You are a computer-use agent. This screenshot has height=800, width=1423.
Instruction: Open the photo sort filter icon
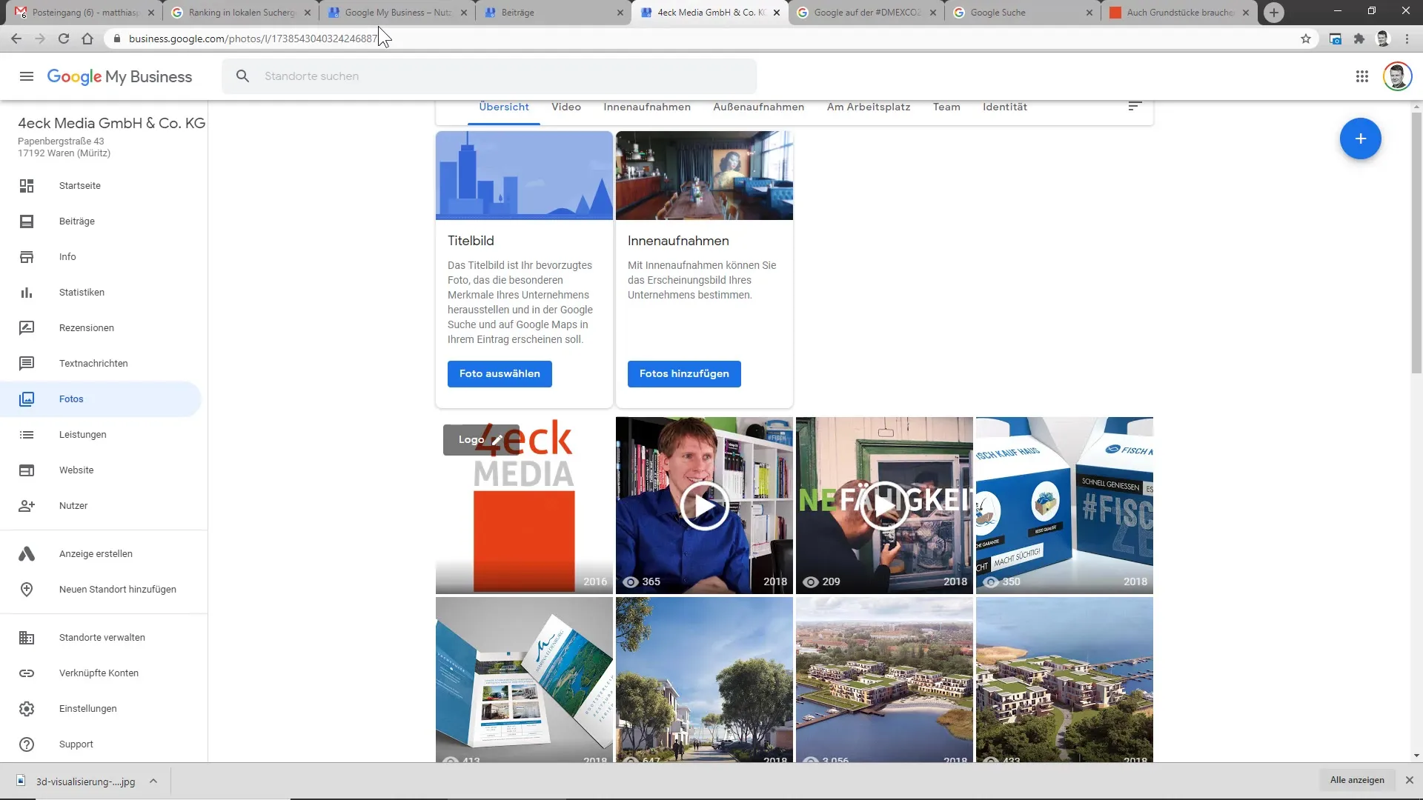point(1134,107)
